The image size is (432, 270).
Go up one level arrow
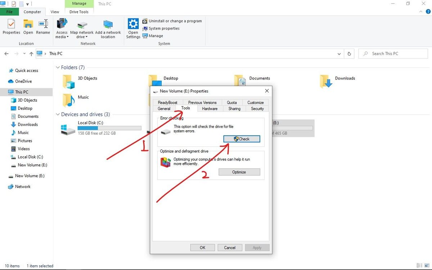pos(31,54)
